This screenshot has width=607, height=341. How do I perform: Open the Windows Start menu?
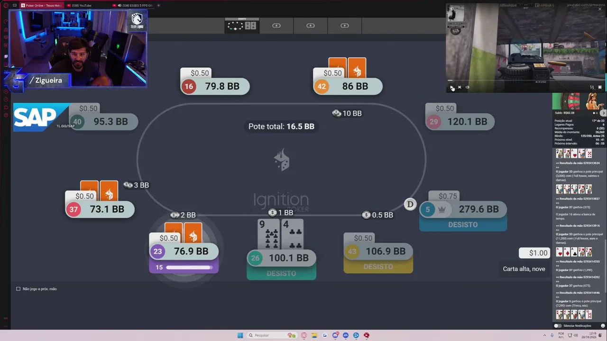(x=240, y=335)
